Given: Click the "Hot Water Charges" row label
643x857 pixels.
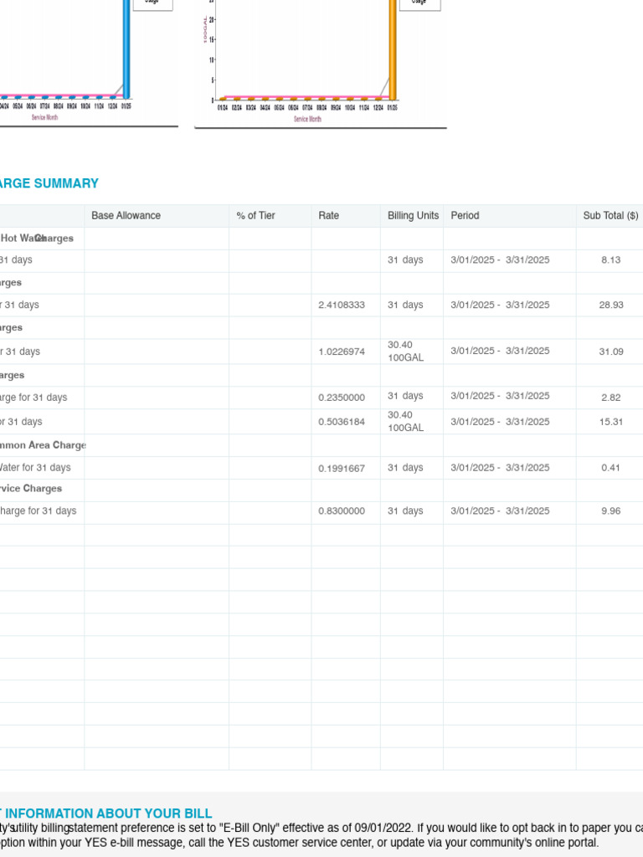Looking at the screenshot, I should 37,239.
